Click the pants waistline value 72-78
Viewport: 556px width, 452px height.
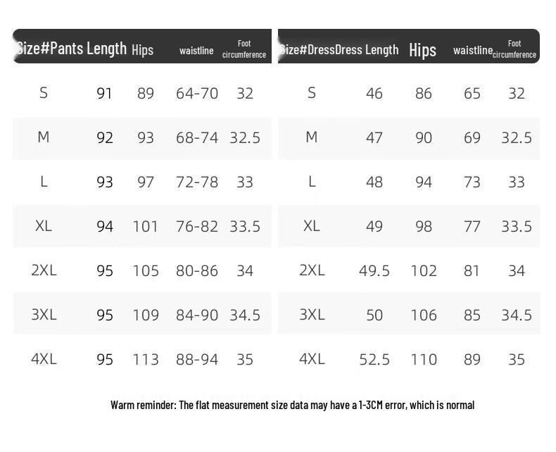click(x=197, y=182)
